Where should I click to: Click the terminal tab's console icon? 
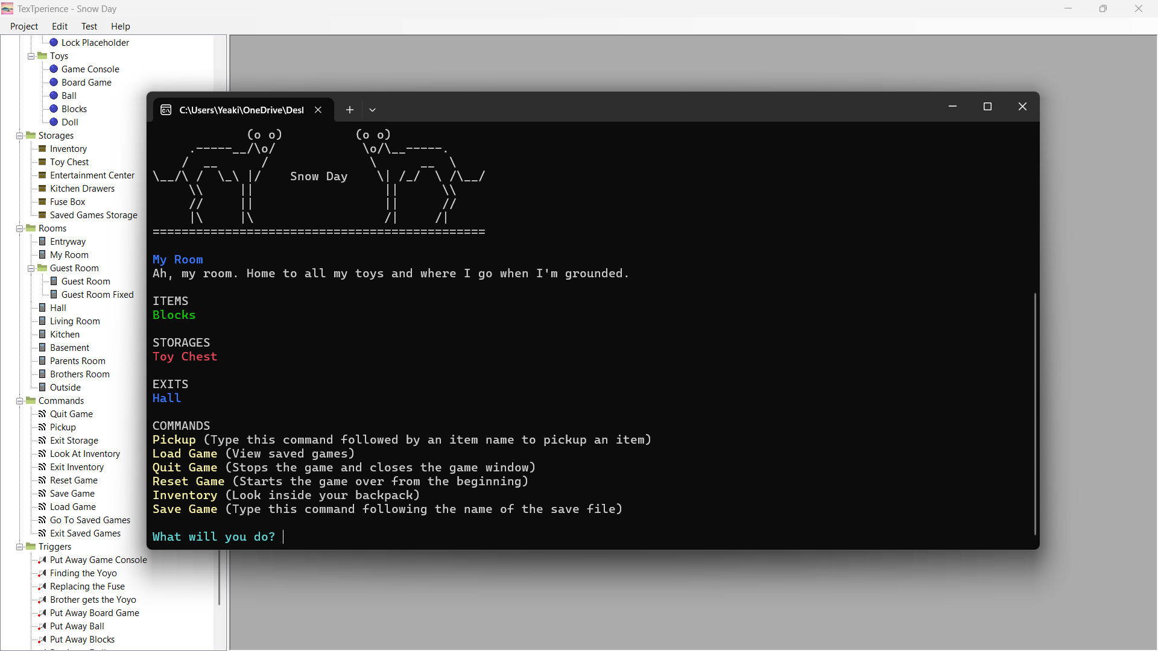[x=166, y=110]
